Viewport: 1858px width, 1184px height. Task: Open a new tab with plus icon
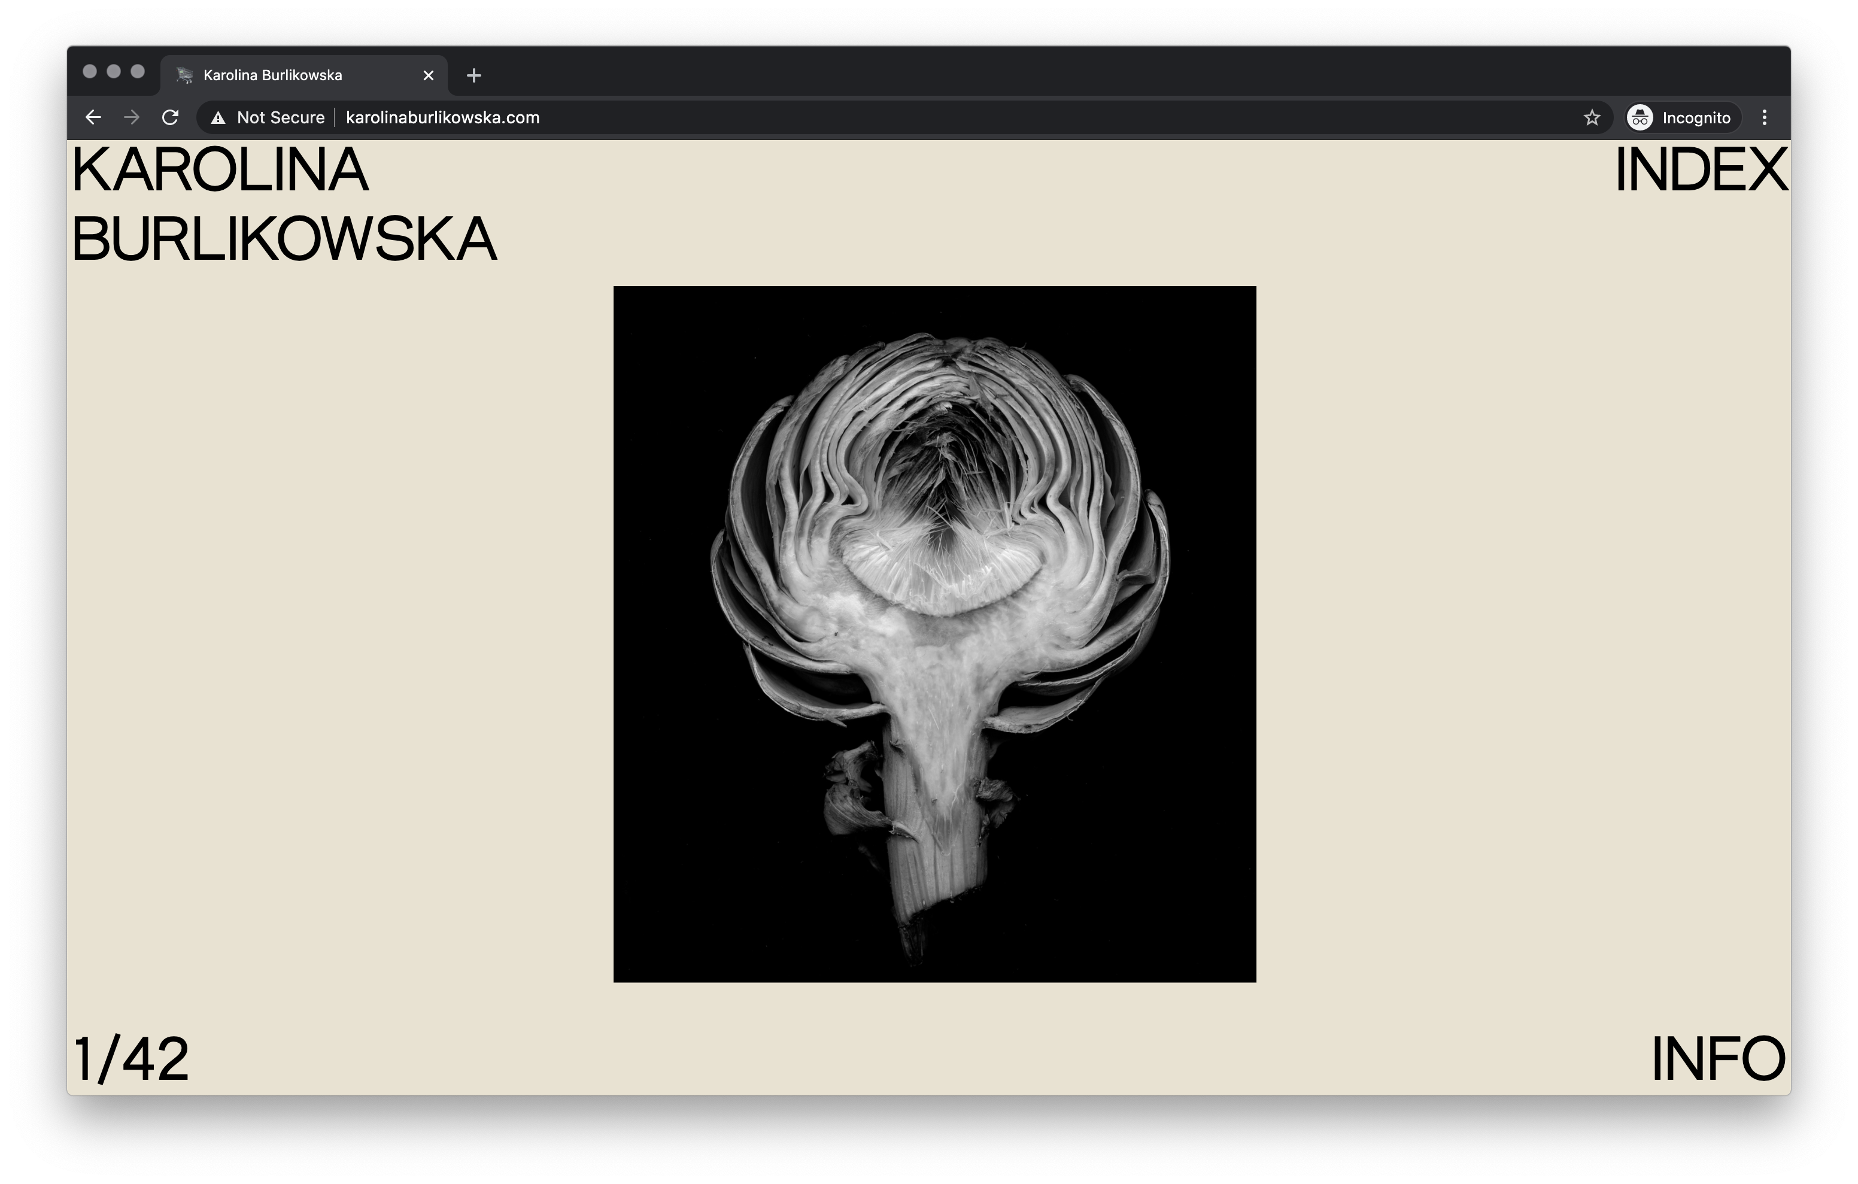point(473,75)
